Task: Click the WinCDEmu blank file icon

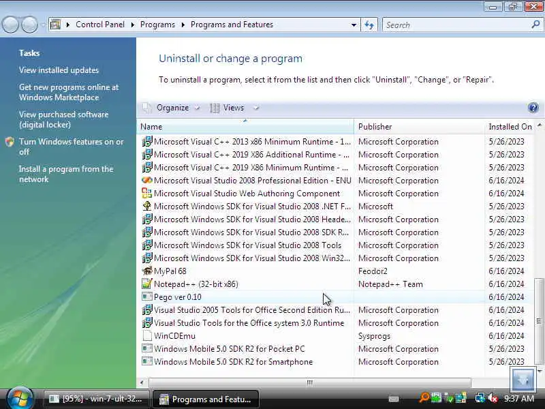Action: (x=147, y=335)
